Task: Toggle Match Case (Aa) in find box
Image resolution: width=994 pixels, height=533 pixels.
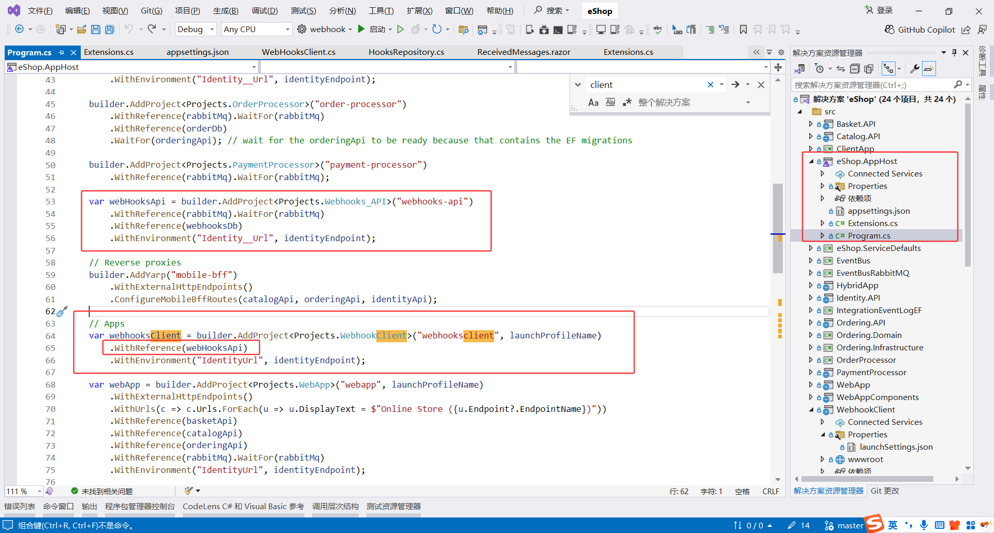Action: click(x=593, y=102)
